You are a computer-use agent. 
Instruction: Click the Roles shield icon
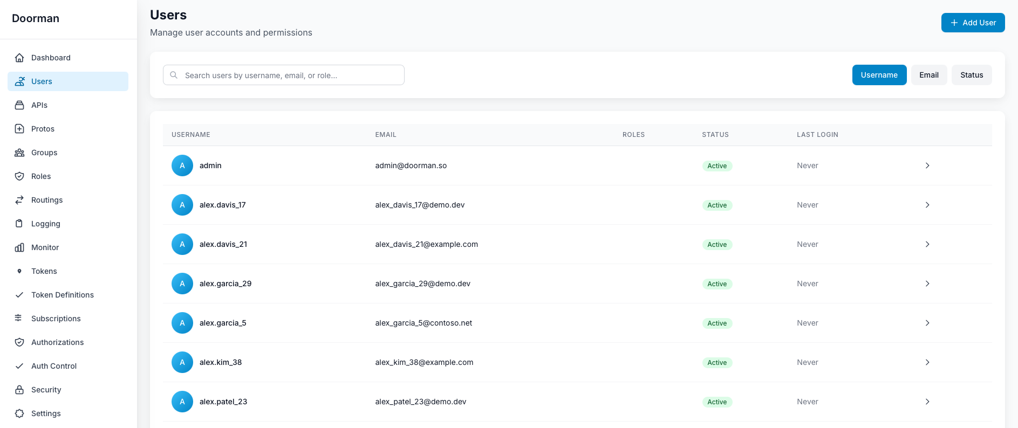[x=19, y=176]
